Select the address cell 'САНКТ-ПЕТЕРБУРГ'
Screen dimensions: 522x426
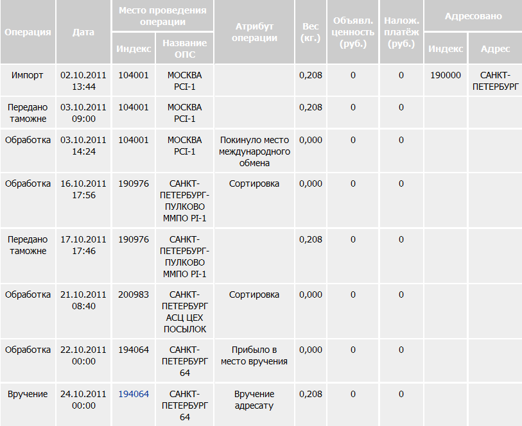coord(495,81)
